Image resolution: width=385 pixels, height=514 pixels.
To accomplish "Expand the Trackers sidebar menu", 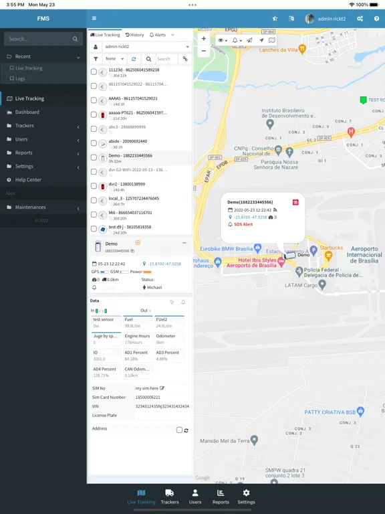I will pos(43,126).
